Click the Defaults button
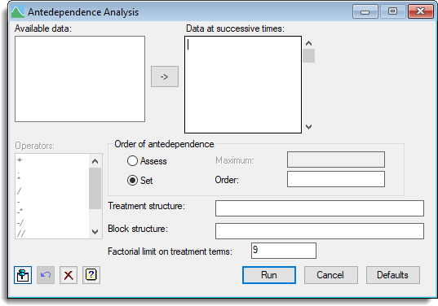 [x=393, y=275]
